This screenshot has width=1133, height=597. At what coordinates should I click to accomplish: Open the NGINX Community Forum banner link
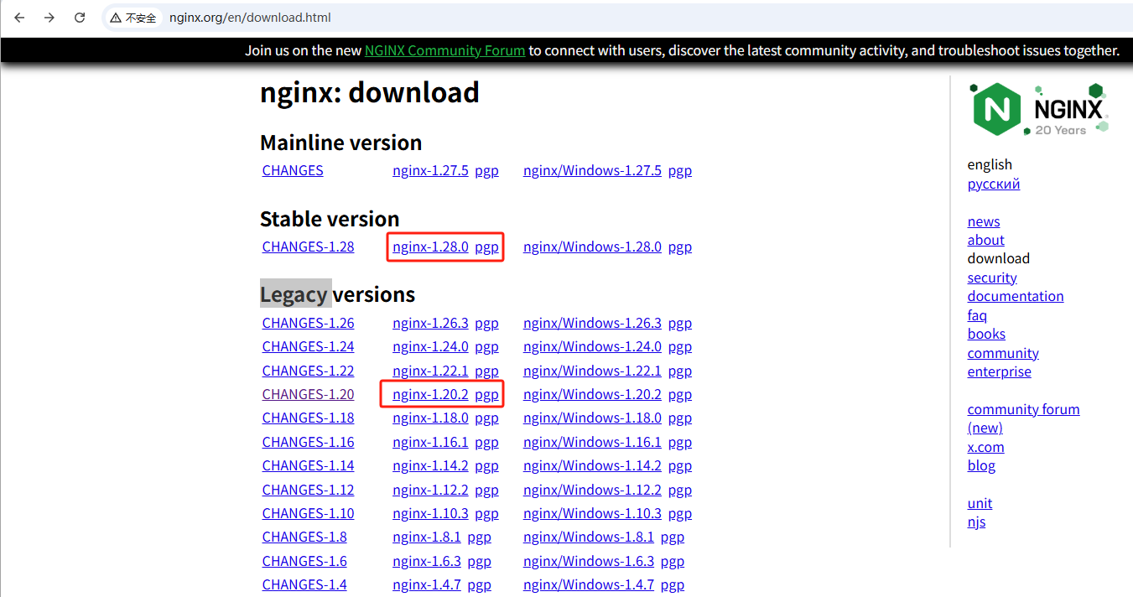444,50
